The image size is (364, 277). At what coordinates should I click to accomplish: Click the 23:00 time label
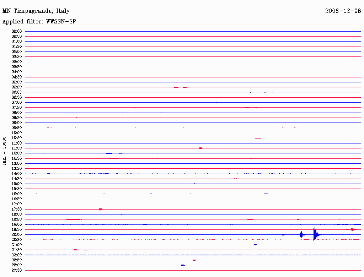coord(17,265)
